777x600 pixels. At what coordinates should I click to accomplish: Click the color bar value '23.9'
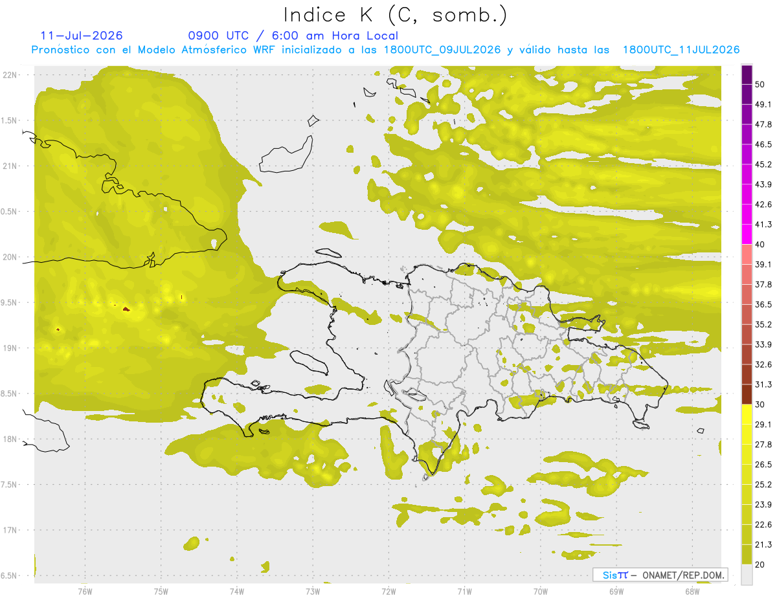[763, 505]
